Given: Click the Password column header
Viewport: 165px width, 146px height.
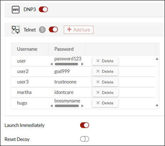Looking at the screenshot, I should point(67,49).
